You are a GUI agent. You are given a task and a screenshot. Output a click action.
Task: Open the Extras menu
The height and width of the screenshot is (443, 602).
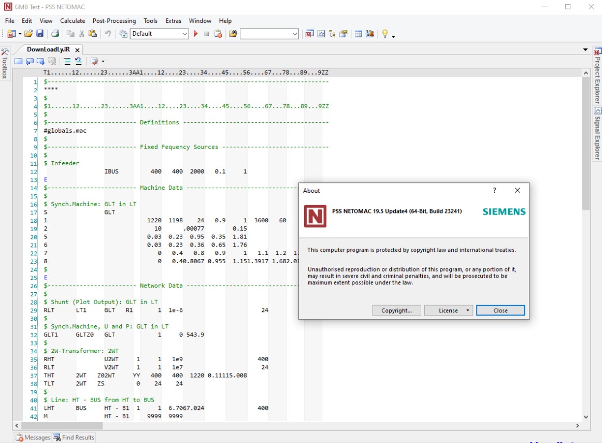(x=173, y=21)
